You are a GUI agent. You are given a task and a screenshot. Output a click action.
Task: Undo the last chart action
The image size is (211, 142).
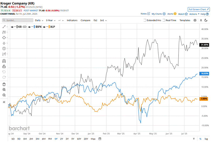coord(4,72)
